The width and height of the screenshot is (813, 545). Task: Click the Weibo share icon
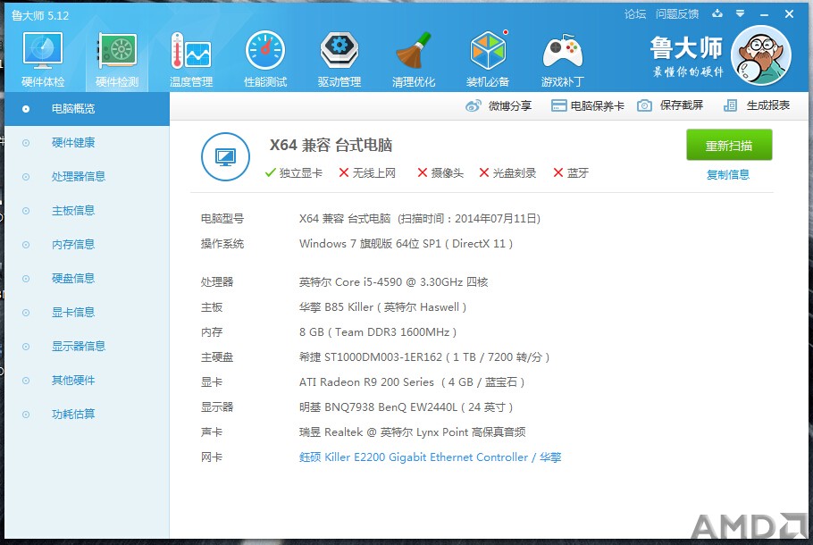pyautogui.click(x=473, y=105)
